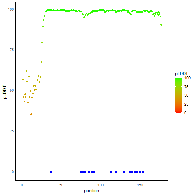The height and width of the screenshot is (195, 195).
Task: Click the x-axis tick label 100
Action: pos(100,185)
